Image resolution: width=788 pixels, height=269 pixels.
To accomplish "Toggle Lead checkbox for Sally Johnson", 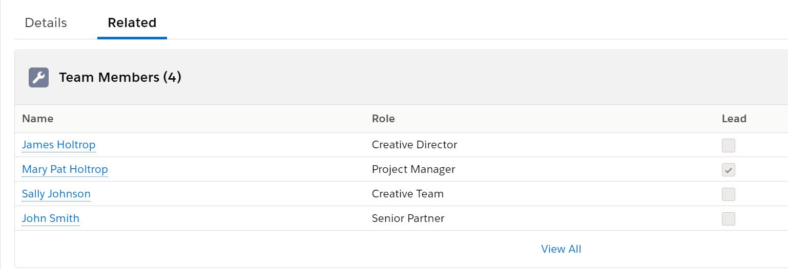I will pos(729,194).
